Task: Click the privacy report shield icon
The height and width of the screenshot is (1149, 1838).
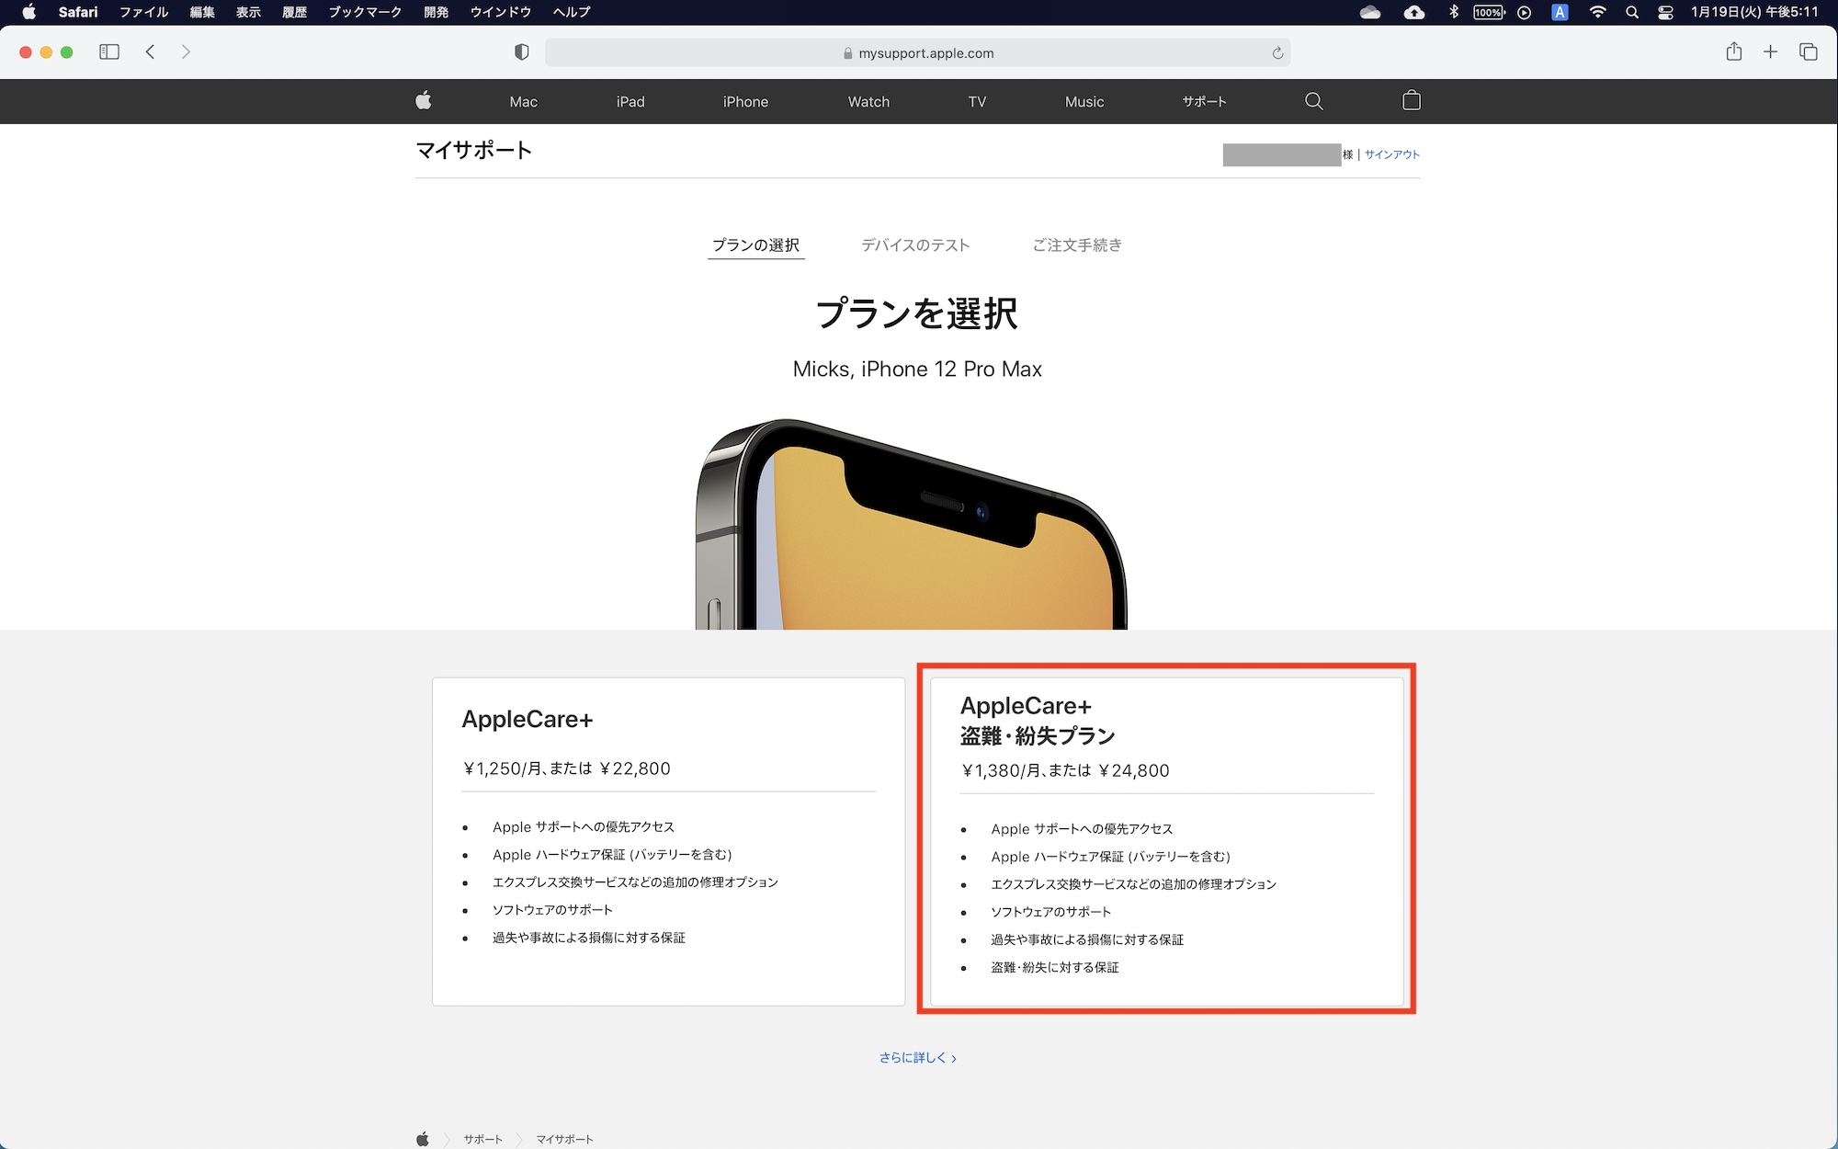Action: (x=522, y=52)
